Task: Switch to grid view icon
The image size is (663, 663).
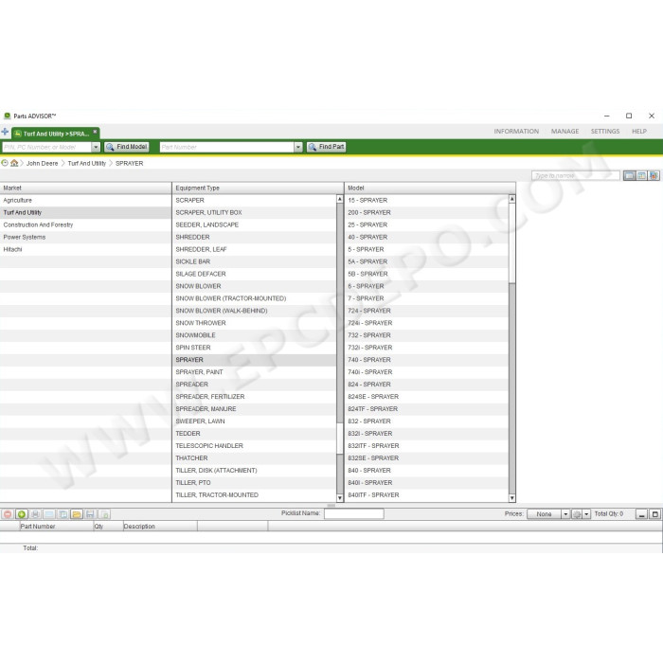Action: click(x=642, y=175)
